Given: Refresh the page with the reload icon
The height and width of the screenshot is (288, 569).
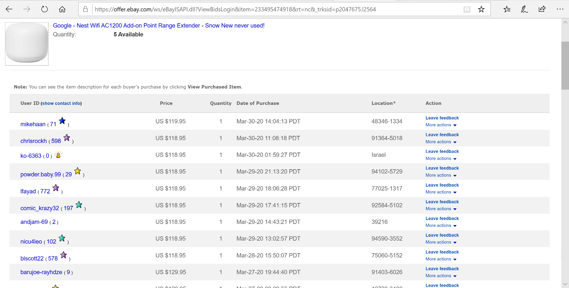Looking at the screenshot, I should coord(44,9).
